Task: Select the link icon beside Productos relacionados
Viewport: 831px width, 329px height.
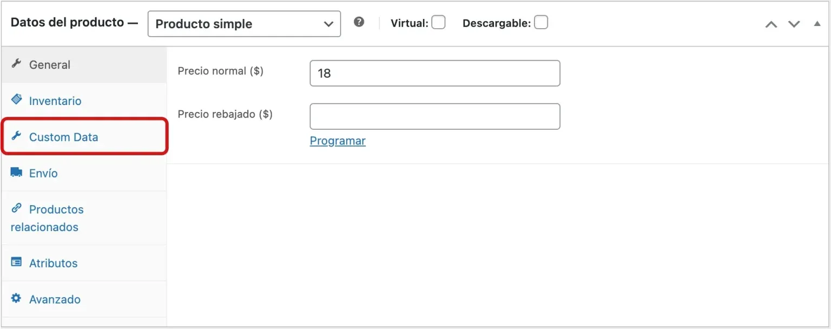Action: [16, 209]
